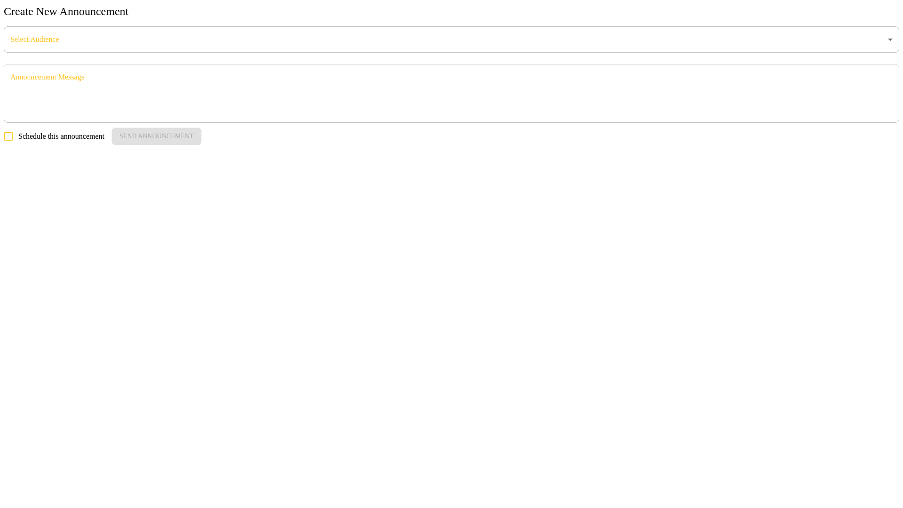903x508 pixels.
Task: Focus the Announcement Message text area
Action: point(451,93)
